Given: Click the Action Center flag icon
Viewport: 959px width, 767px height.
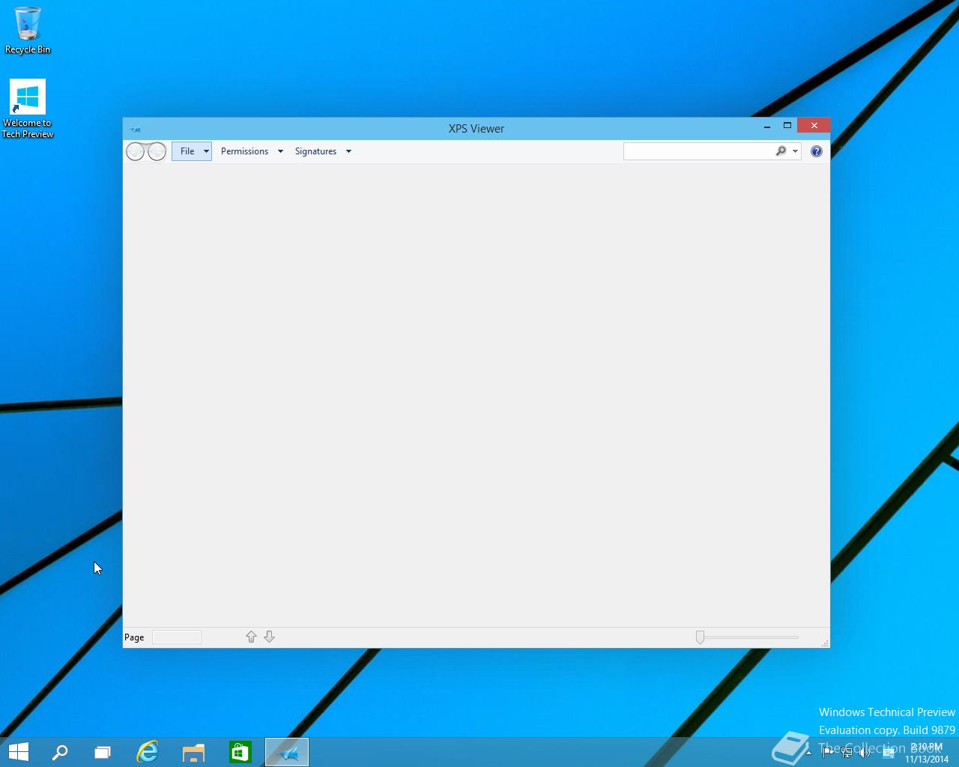Looking at the screenshot, I should pos(828,753).
